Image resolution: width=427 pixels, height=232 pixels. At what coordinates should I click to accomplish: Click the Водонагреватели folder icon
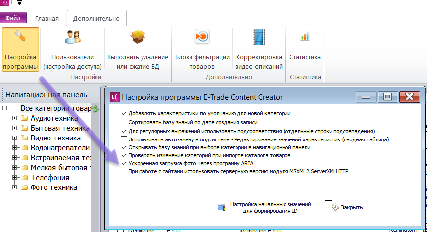25,148
